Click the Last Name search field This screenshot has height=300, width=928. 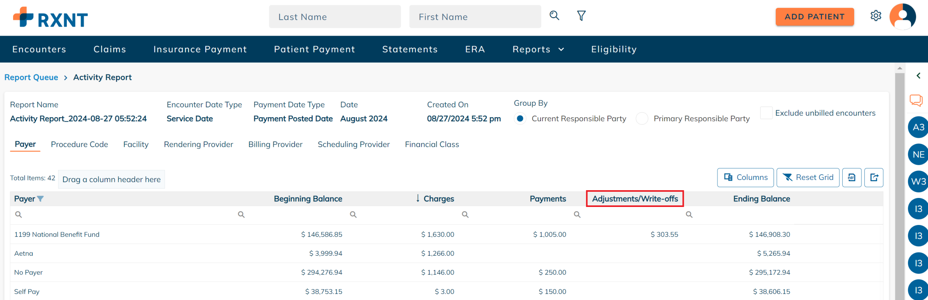point(335,17)
